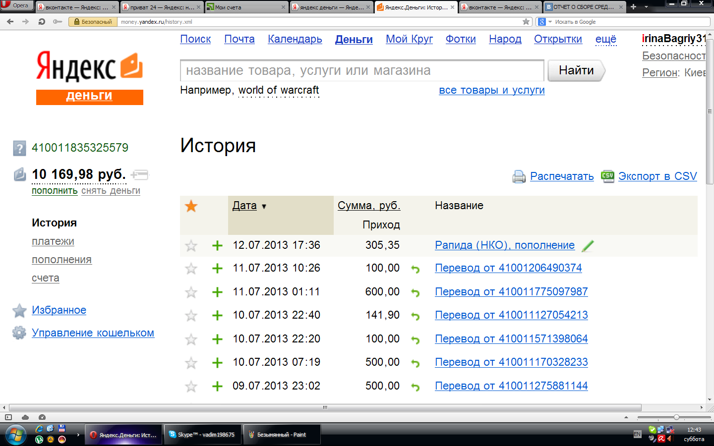
Task: Sort by Дата column header
Action: pos(244,206)
